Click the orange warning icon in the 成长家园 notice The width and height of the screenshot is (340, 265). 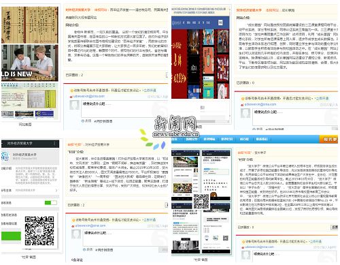[243, 99]
